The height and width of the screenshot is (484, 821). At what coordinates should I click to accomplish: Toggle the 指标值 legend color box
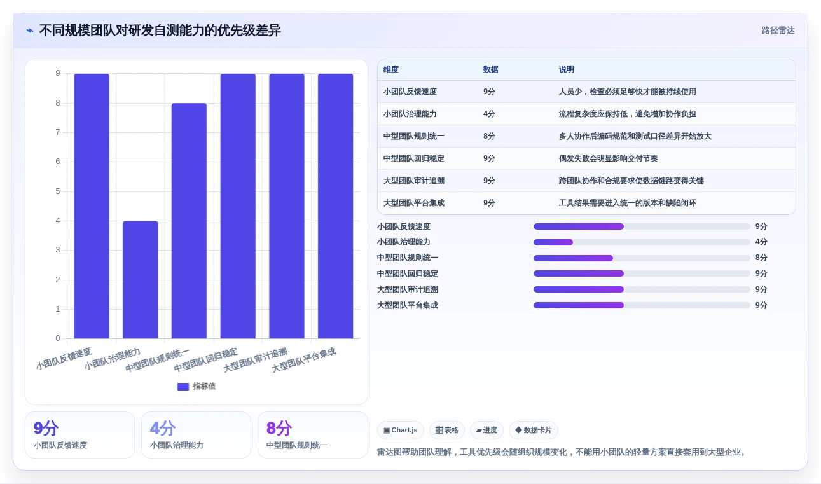183,386
